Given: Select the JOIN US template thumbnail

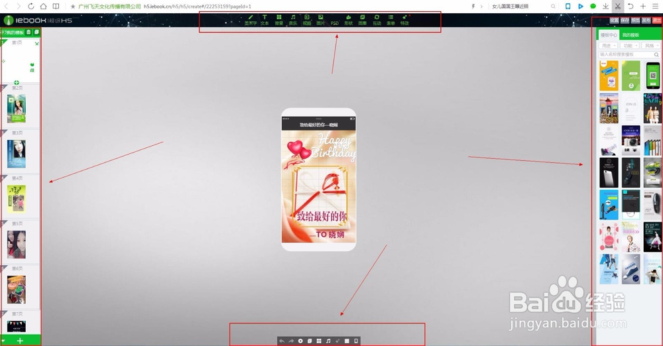Looking at the screenshot, I should (631, 108).
